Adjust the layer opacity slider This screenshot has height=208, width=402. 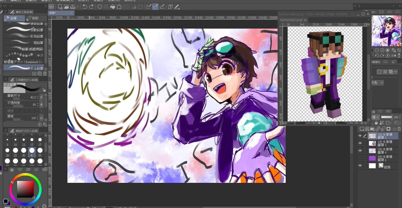pyautogui.click(x=387, y=117)
